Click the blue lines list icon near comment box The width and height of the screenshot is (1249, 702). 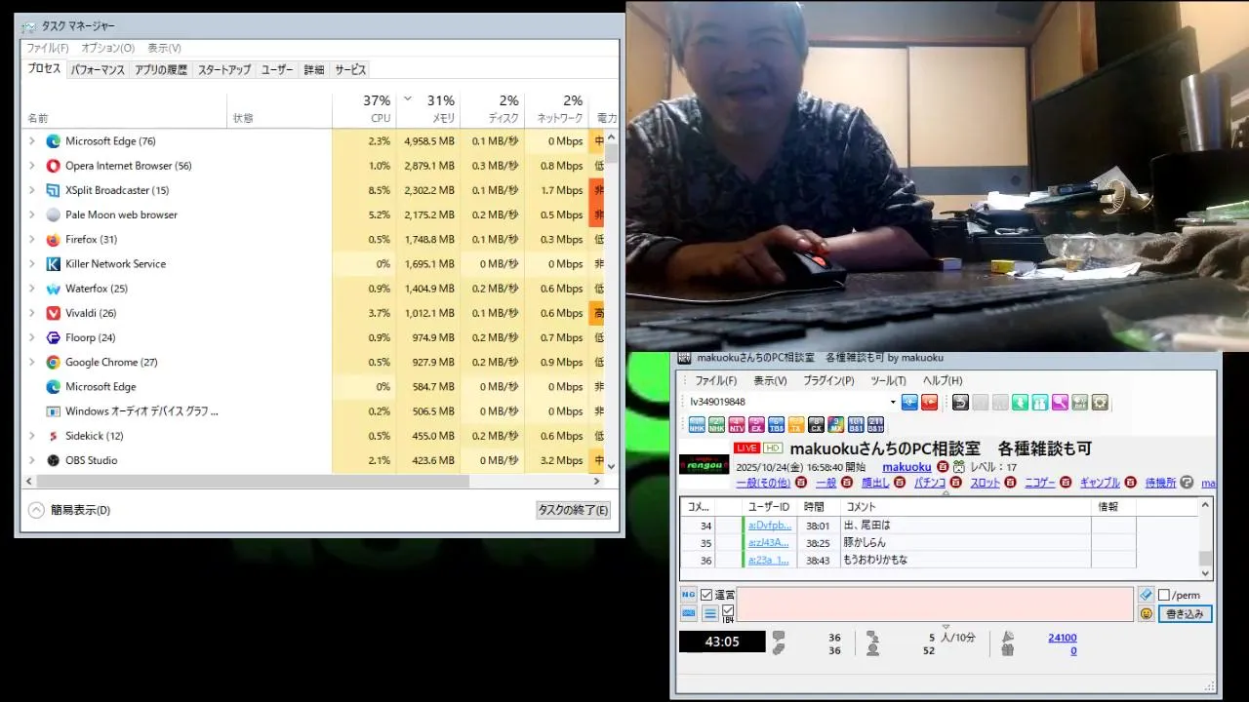(x=710, y=613)
